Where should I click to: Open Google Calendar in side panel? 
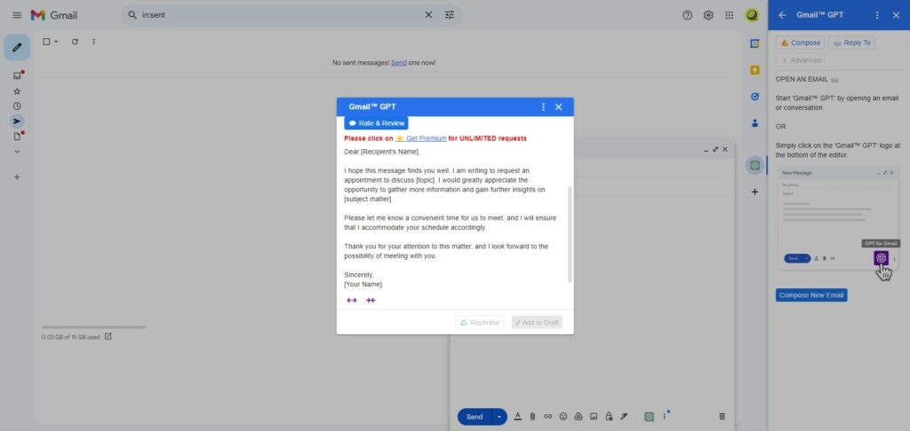click(x=754, y=43)
